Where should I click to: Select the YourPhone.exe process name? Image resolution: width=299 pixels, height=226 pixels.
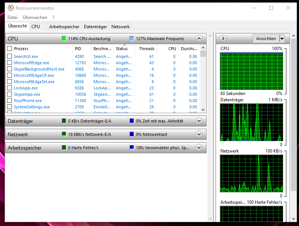pyautogui.click(x=28, y=101)
